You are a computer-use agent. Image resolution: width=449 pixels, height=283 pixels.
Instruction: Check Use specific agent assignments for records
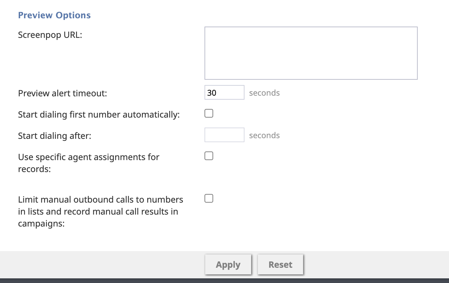(x=209, y=156)
